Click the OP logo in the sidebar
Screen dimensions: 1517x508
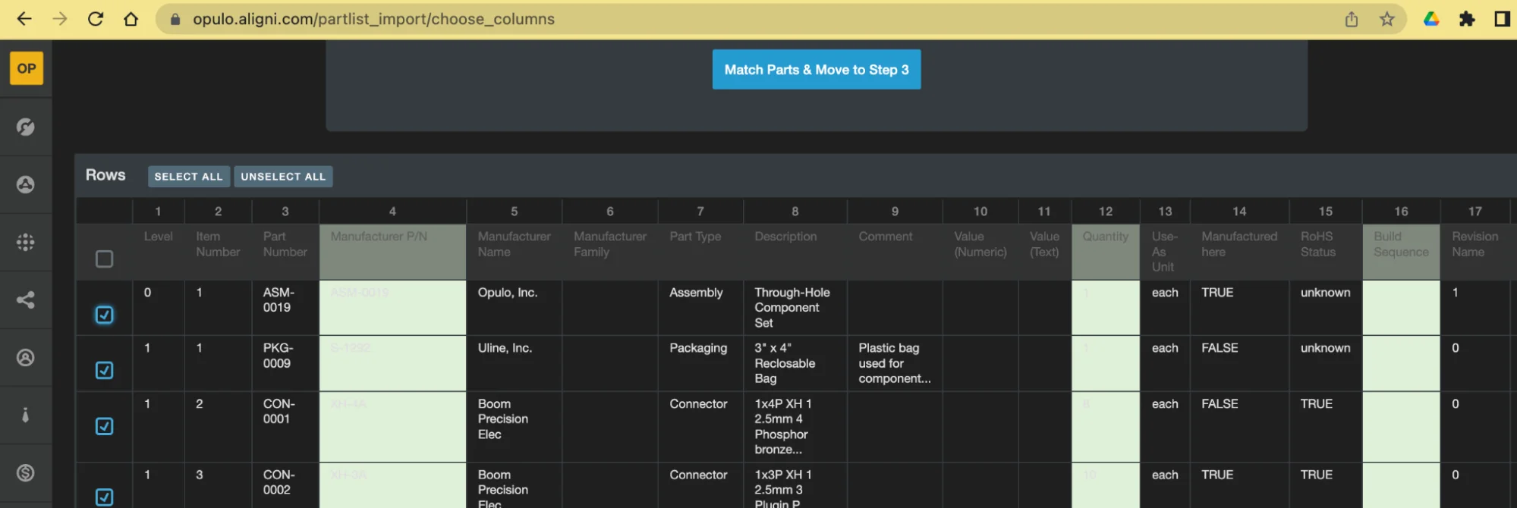[26, 68]
